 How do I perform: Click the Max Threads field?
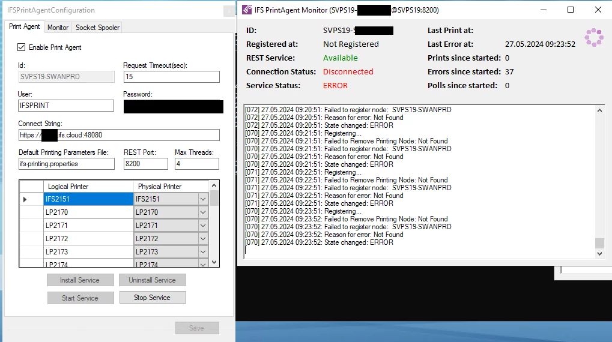tap(197, 164)
